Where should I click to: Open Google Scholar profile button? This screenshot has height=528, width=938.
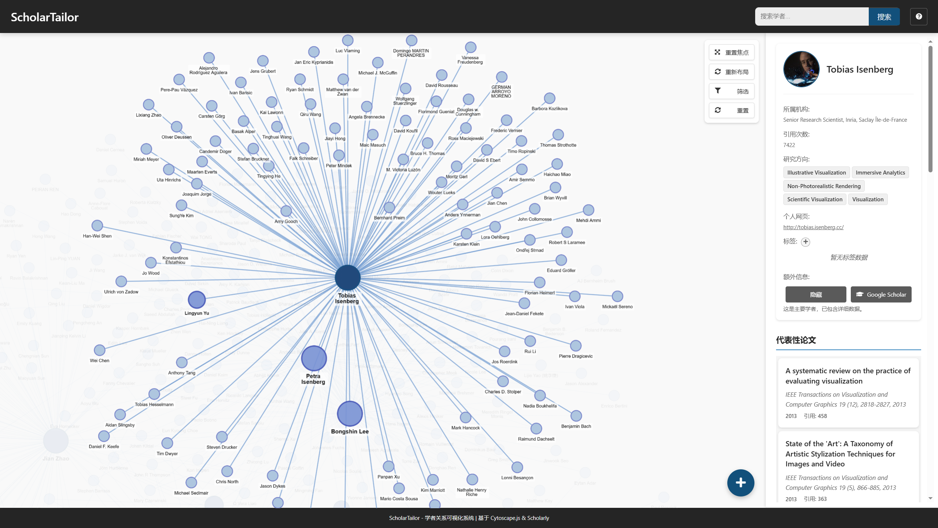tap(881, 294)
